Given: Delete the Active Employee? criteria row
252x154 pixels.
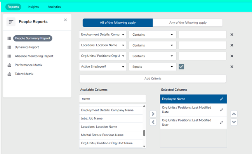Looking at the screenshot, I should coord(232,67).
